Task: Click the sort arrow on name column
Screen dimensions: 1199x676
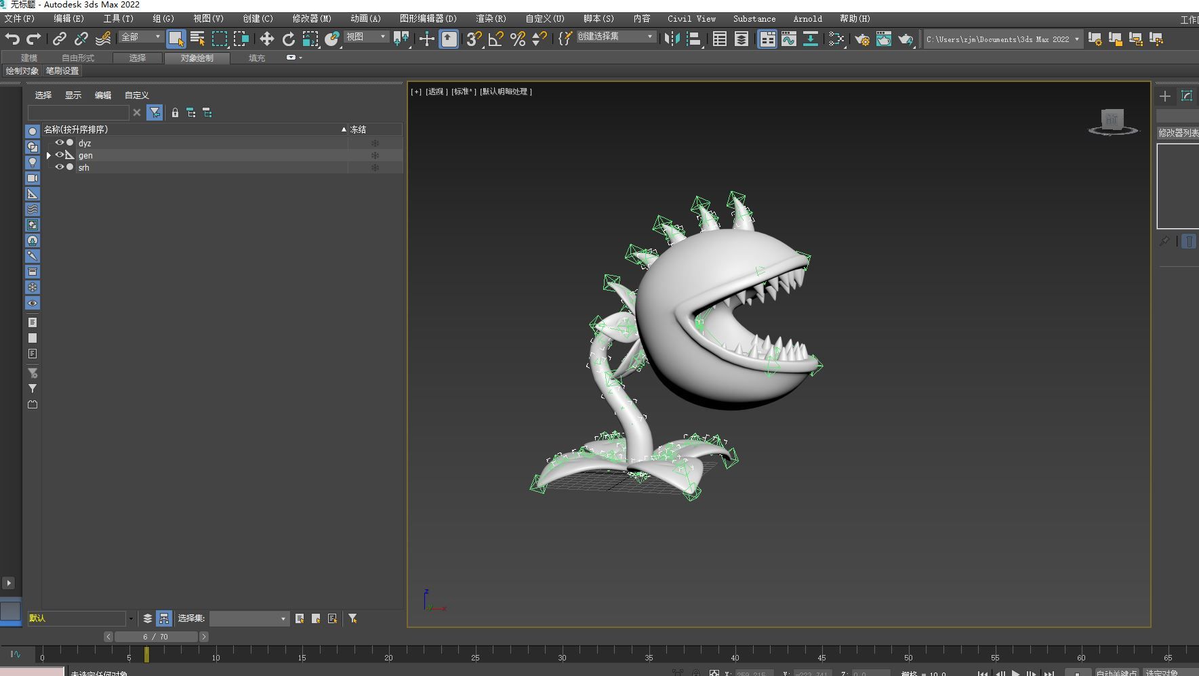Action: click(344, 129)
